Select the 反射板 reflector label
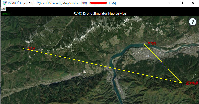 click(x=192, y=83)
